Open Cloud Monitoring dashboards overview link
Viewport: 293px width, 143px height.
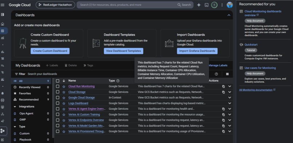pos(263,13)
